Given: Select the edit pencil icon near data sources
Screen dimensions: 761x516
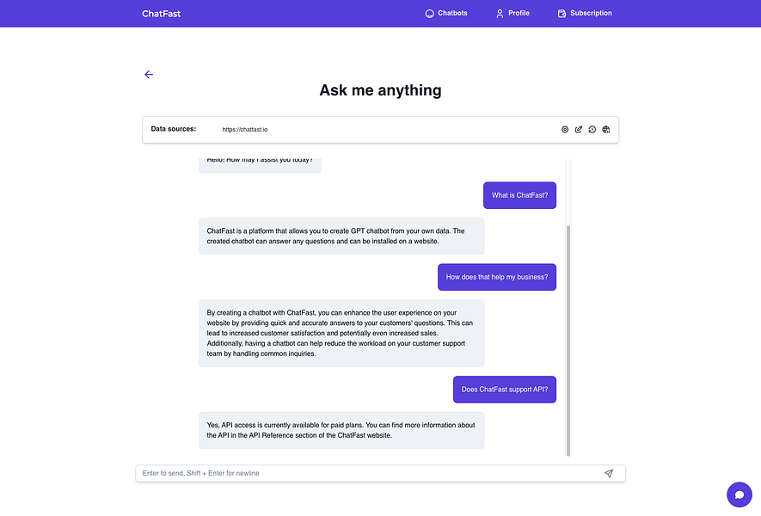Looking at the screenshot, I should coord(578,129).
